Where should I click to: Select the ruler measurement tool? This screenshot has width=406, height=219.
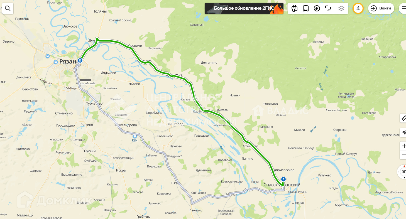click(403, 118)
